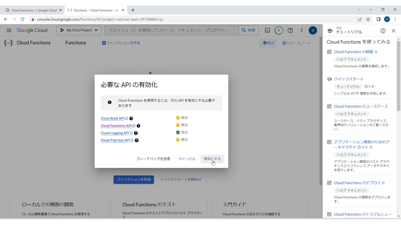401x225 pixels.
Task: Click the Google Cloud logo
Action: 32,30
